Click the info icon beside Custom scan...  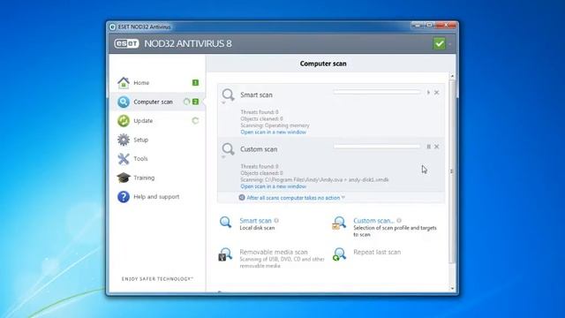click(x=399, y=221)
